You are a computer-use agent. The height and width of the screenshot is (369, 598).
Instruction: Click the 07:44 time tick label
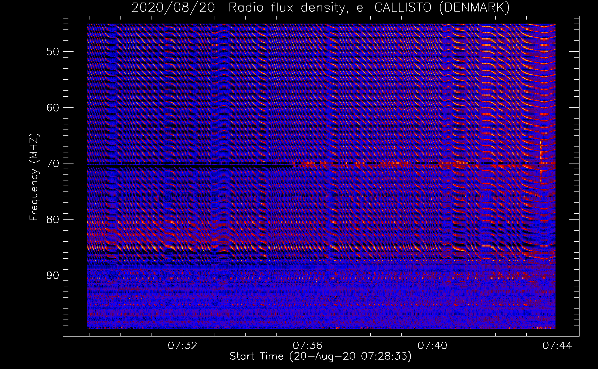[557, 346]
